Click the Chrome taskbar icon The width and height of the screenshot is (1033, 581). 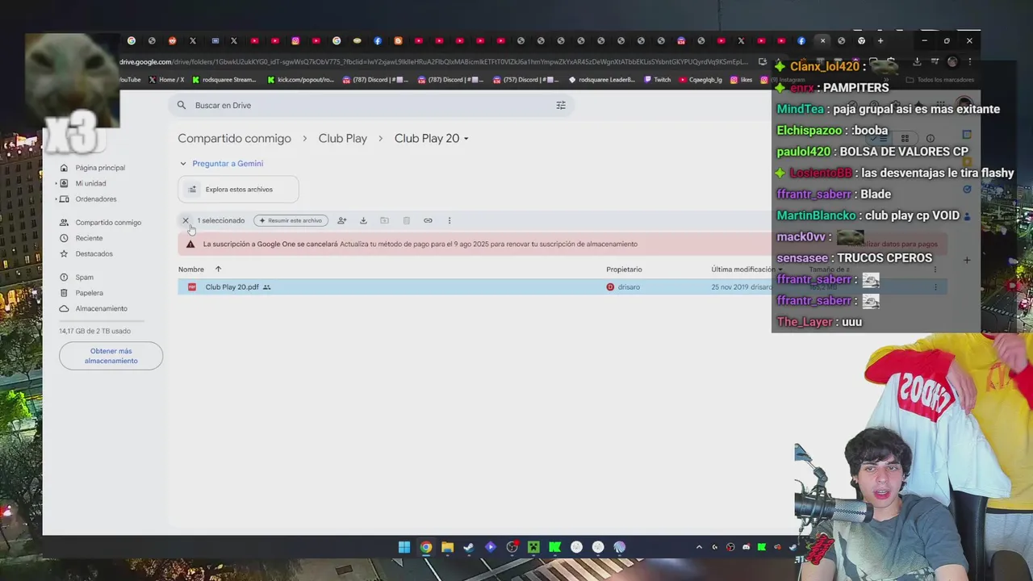pos(426,547)
